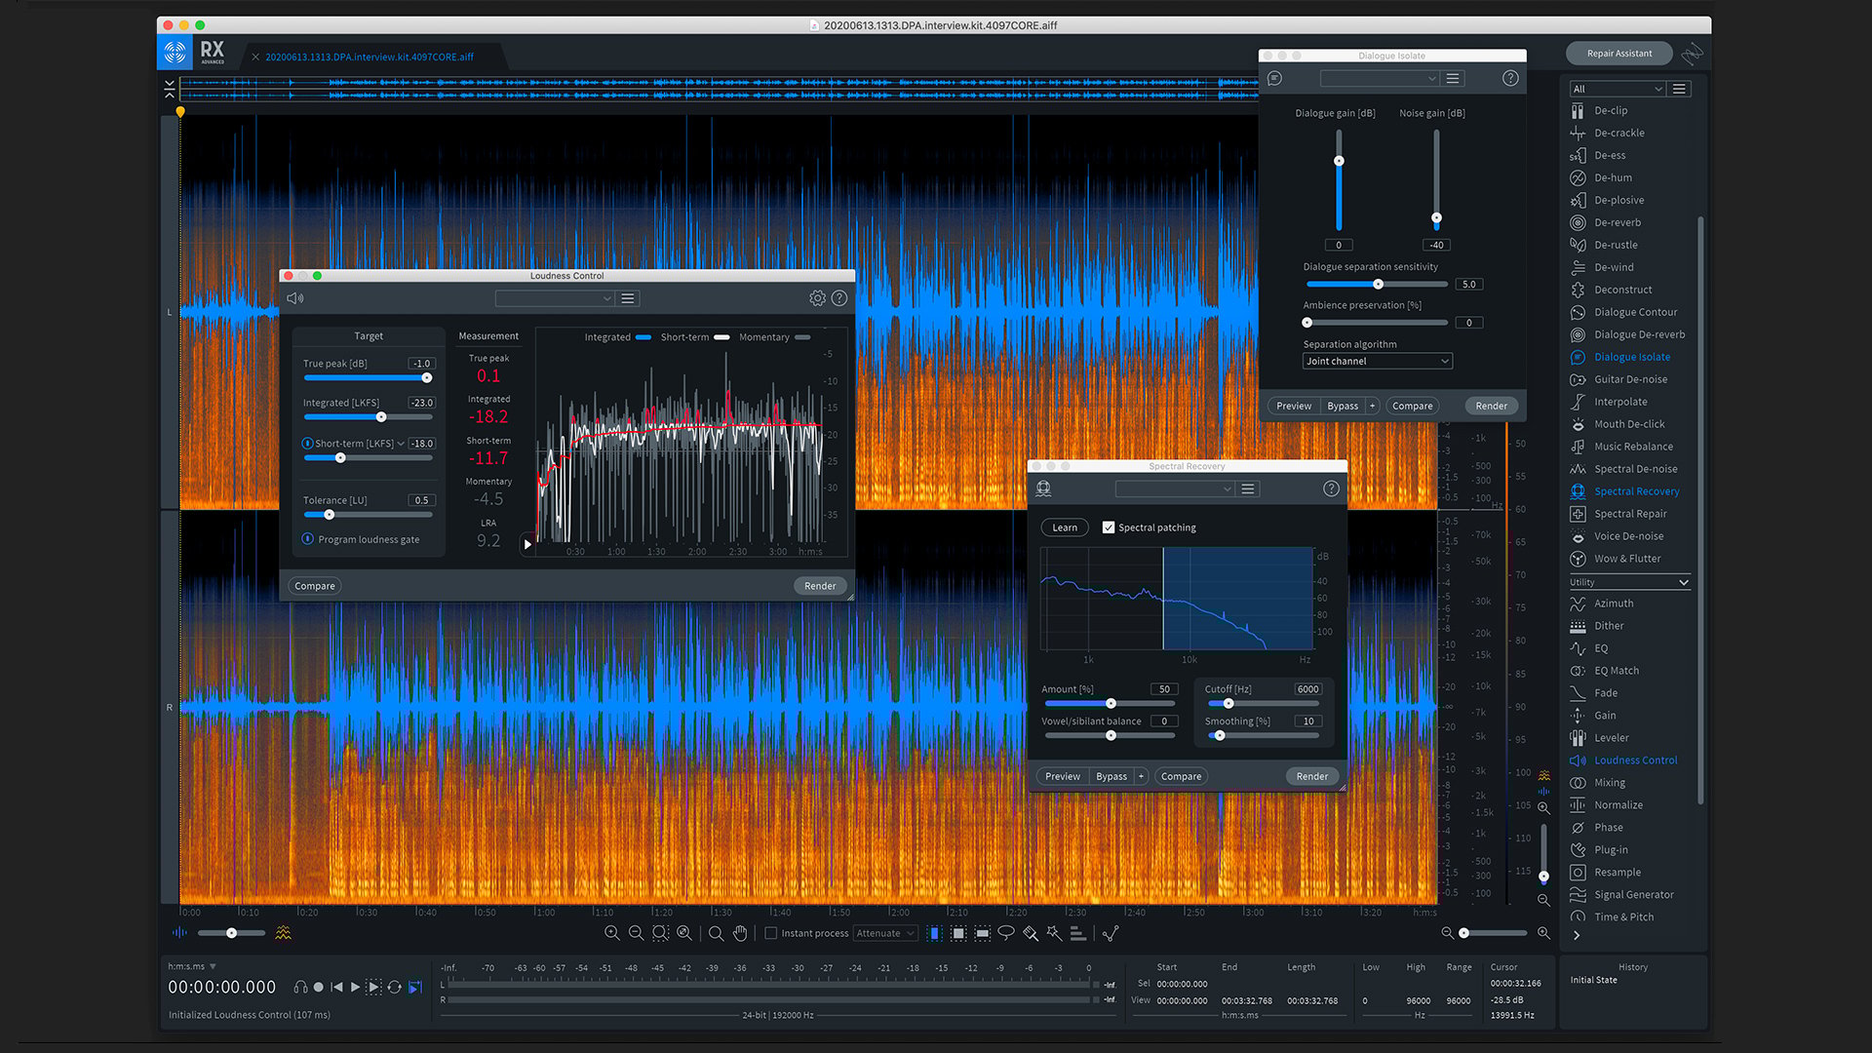Select the Magic Wand selection tool
Screen dimensions: 1872x1053
[1054, 933]
